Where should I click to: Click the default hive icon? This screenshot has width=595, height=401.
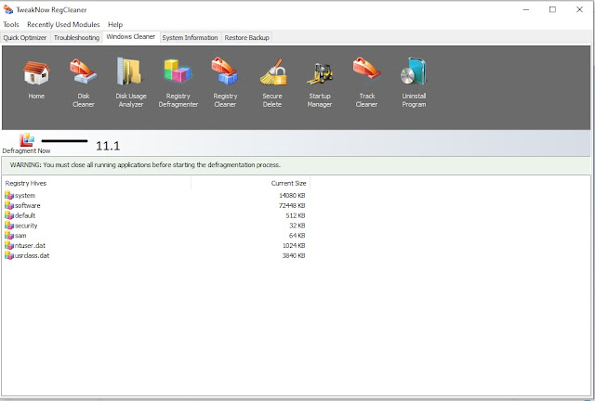click(9, 215)
